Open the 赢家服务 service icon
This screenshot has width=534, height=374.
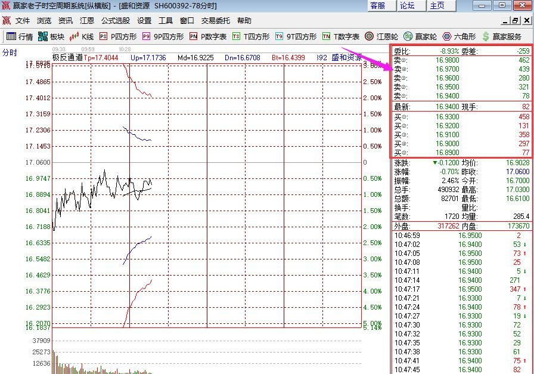tap(502, 36)
